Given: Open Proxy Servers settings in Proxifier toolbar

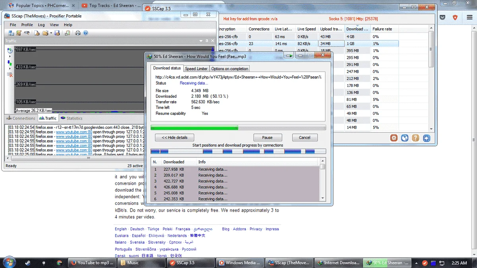Looking at the screenshot, I should pyautogui.click(x=11, y=33).
